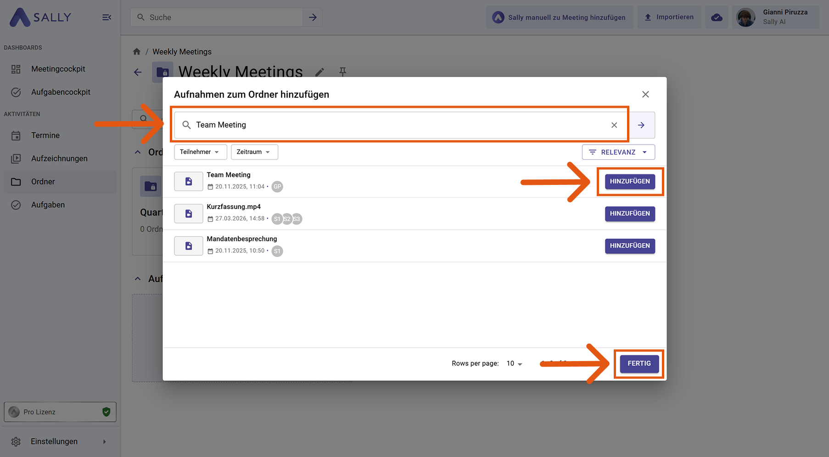Open cloud sync status icon
This screenshot has height=457, width=829.
(x=717, y=17)
